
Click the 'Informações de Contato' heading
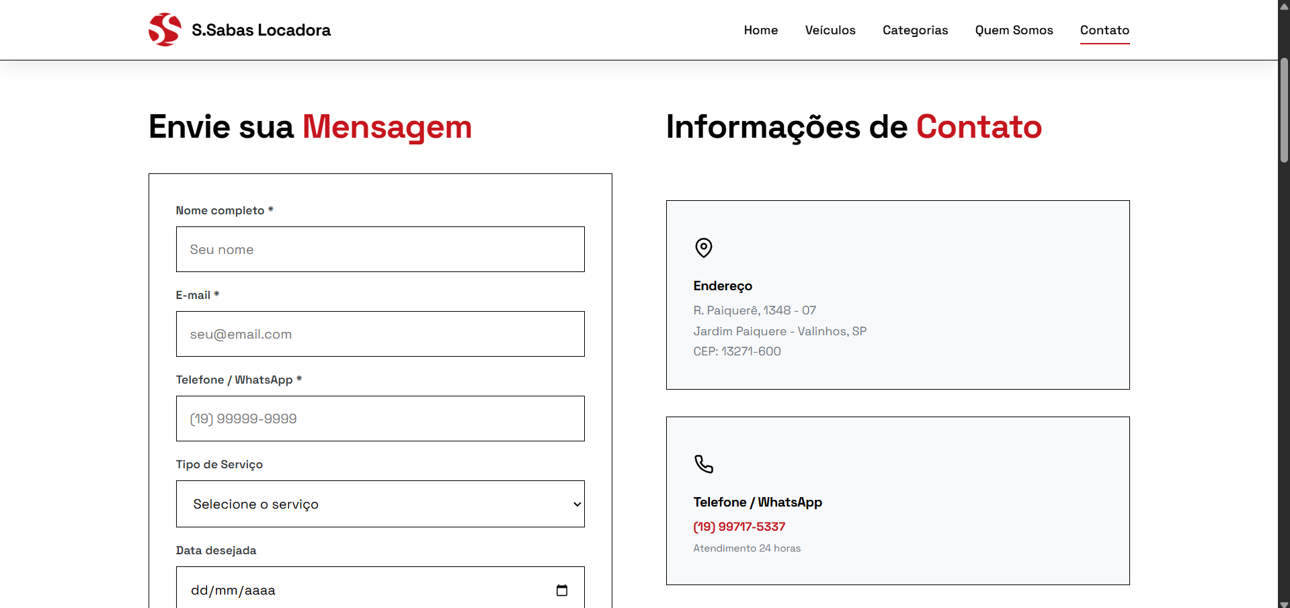coord(854,127)
